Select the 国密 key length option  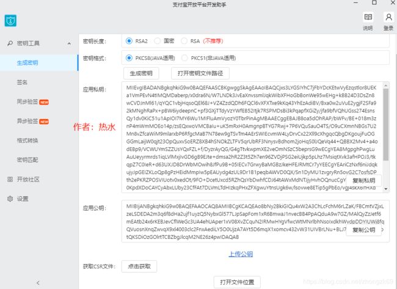coord(157,41)
